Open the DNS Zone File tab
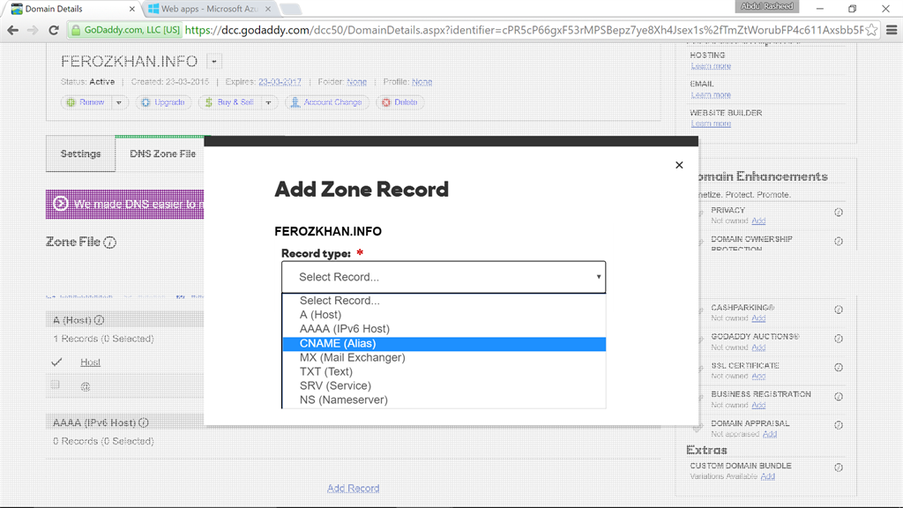This screenshot has width=903, height=508. pyautogui.click(x=162, y=153)
